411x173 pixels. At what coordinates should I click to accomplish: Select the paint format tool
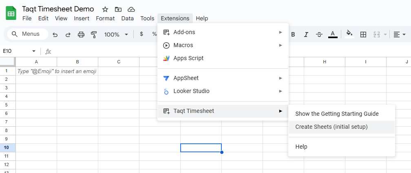tap(94, 35)
